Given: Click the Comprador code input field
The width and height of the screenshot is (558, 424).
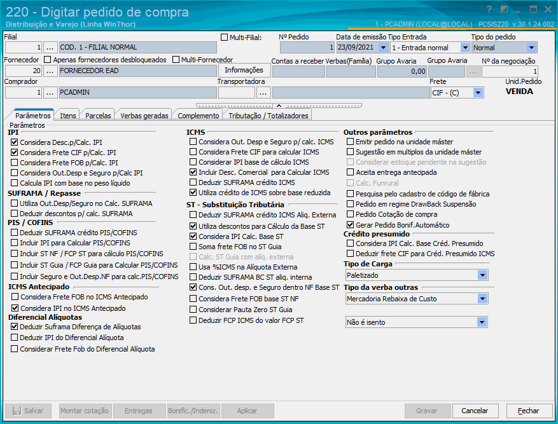Looking at the screenshot, I should [24, 92].
